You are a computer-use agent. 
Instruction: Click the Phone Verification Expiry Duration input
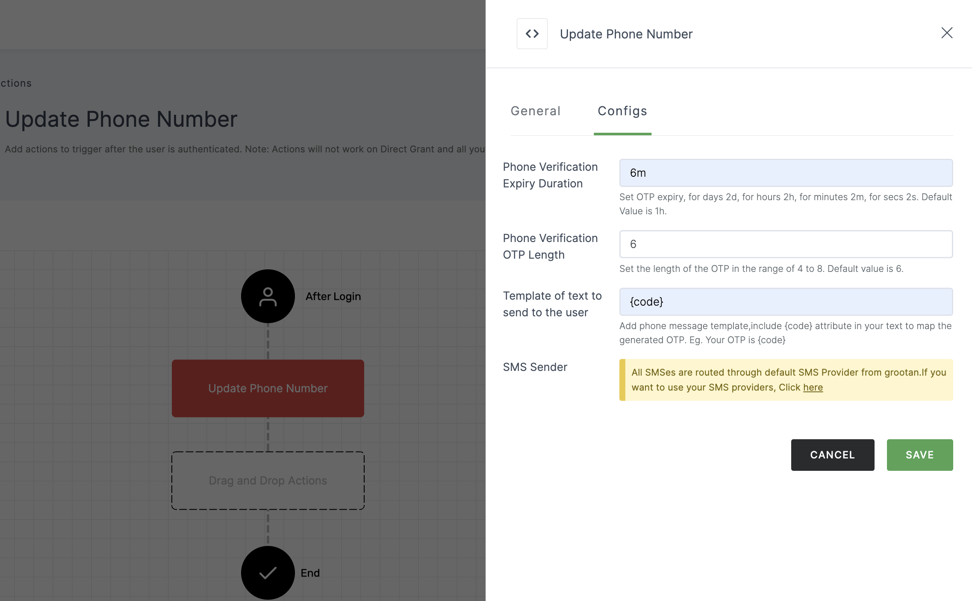(x=786, y=172)
